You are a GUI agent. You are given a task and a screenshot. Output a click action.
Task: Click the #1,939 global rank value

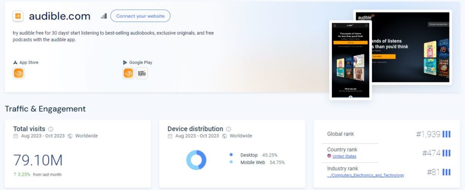[x=428, y=134]
